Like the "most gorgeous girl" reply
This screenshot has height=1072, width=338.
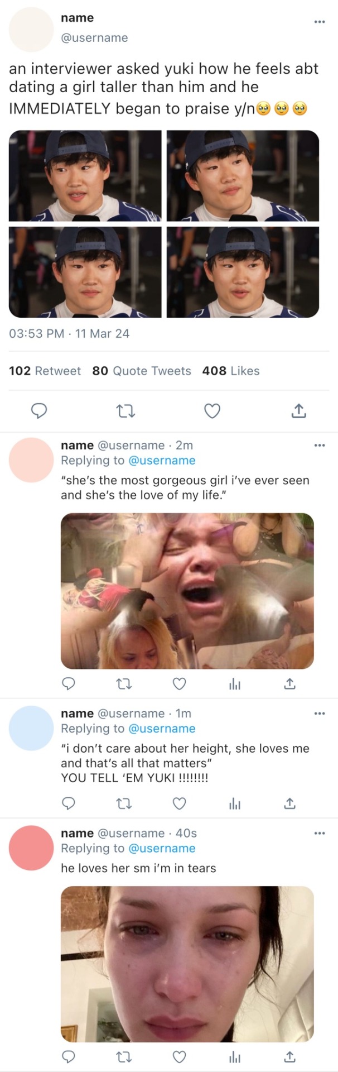(x=179, y=683)
